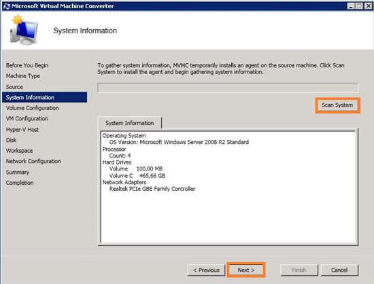Cancel the conversion wizard

(x=339, y=270)
